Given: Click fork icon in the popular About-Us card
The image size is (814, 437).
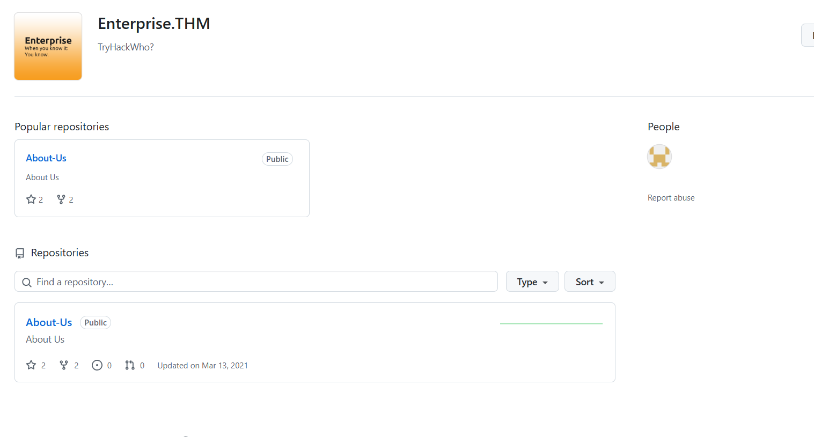Looking at the screenshot, I should (61, 199).
